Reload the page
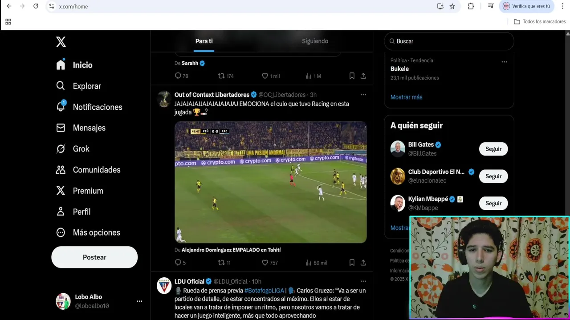Image resolution: width=570 pixels, height=320 pixels. pyautogui.click(x=36, y=6)
